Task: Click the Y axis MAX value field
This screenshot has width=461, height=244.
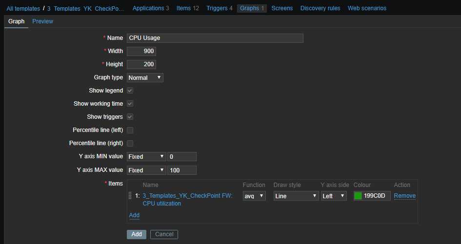Action: [181, 170]
